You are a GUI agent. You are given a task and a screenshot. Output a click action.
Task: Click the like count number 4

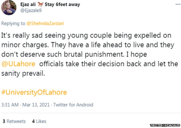click(x=33, y=121)
